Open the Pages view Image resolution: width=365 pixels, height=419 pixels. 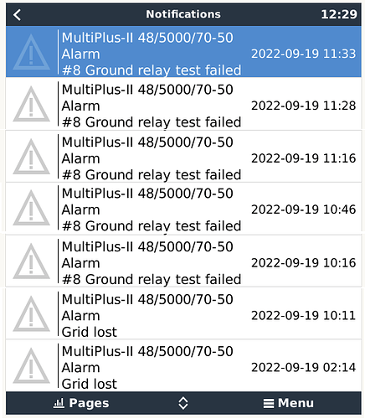[x=81, y=403]
